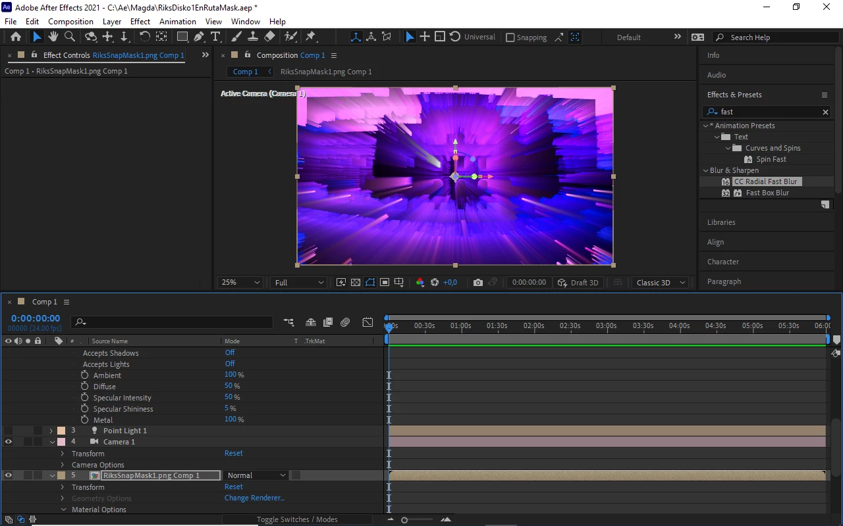843x526 pixels.
Task: Select the Rotation tool
Action: pyautogui.click(x=145, y=37)
